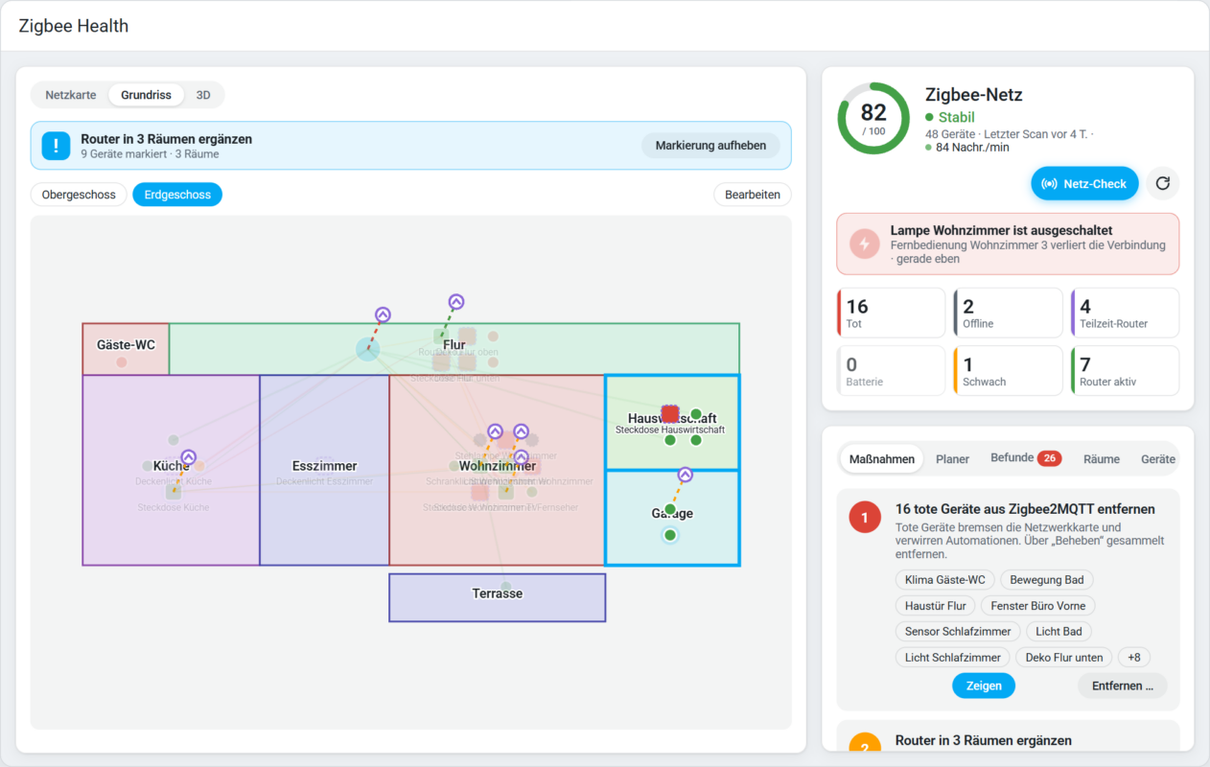
Task: Click the refresh icon beside Netz-Check
Action: click(1163, 183)
